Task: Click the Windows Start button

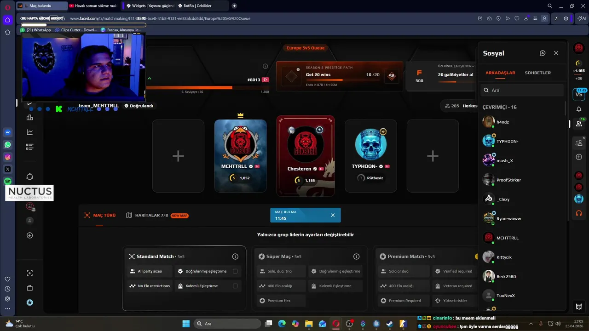Action: (x=186, y=324)
